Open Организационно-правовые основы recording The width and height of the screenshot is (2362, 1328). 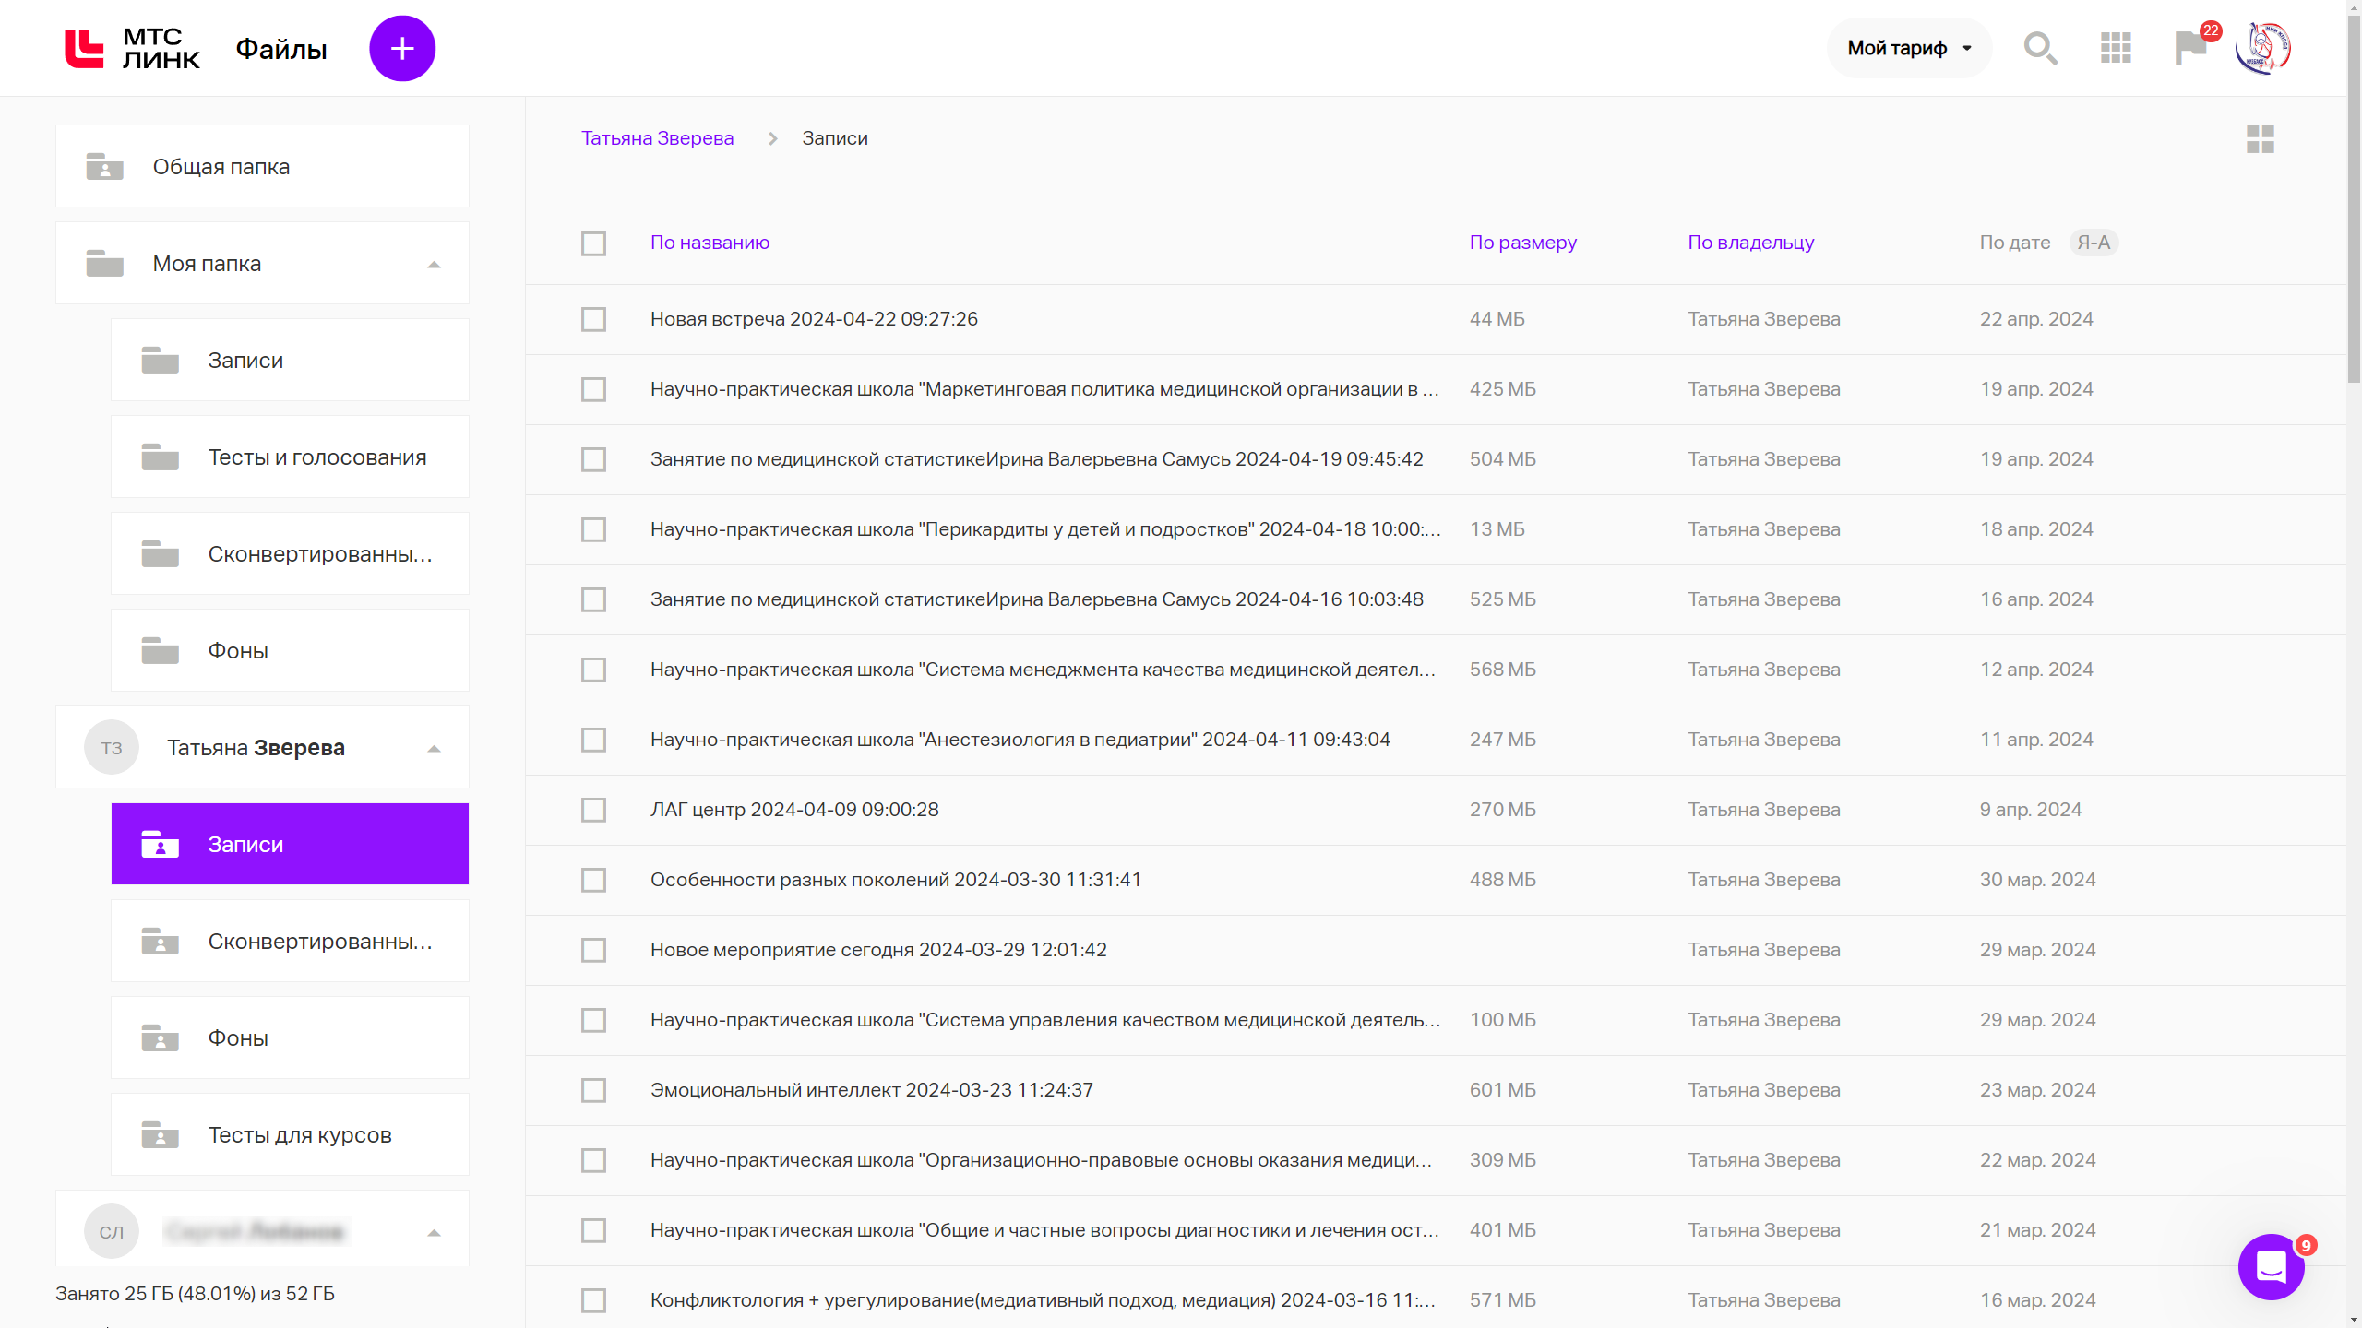pyautogui.click(x=1041, y=1160)
